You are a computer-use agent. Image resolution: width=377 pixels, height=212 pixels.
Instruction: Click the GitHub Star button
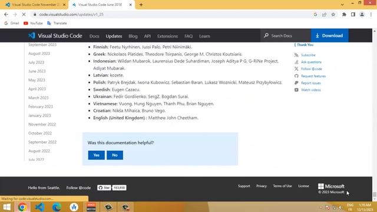[x=104, y=188]
